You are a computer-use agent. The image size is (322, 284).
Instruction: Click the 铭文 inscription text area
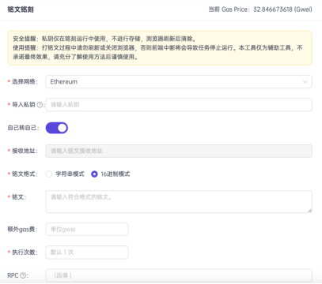tap(179, 202)
